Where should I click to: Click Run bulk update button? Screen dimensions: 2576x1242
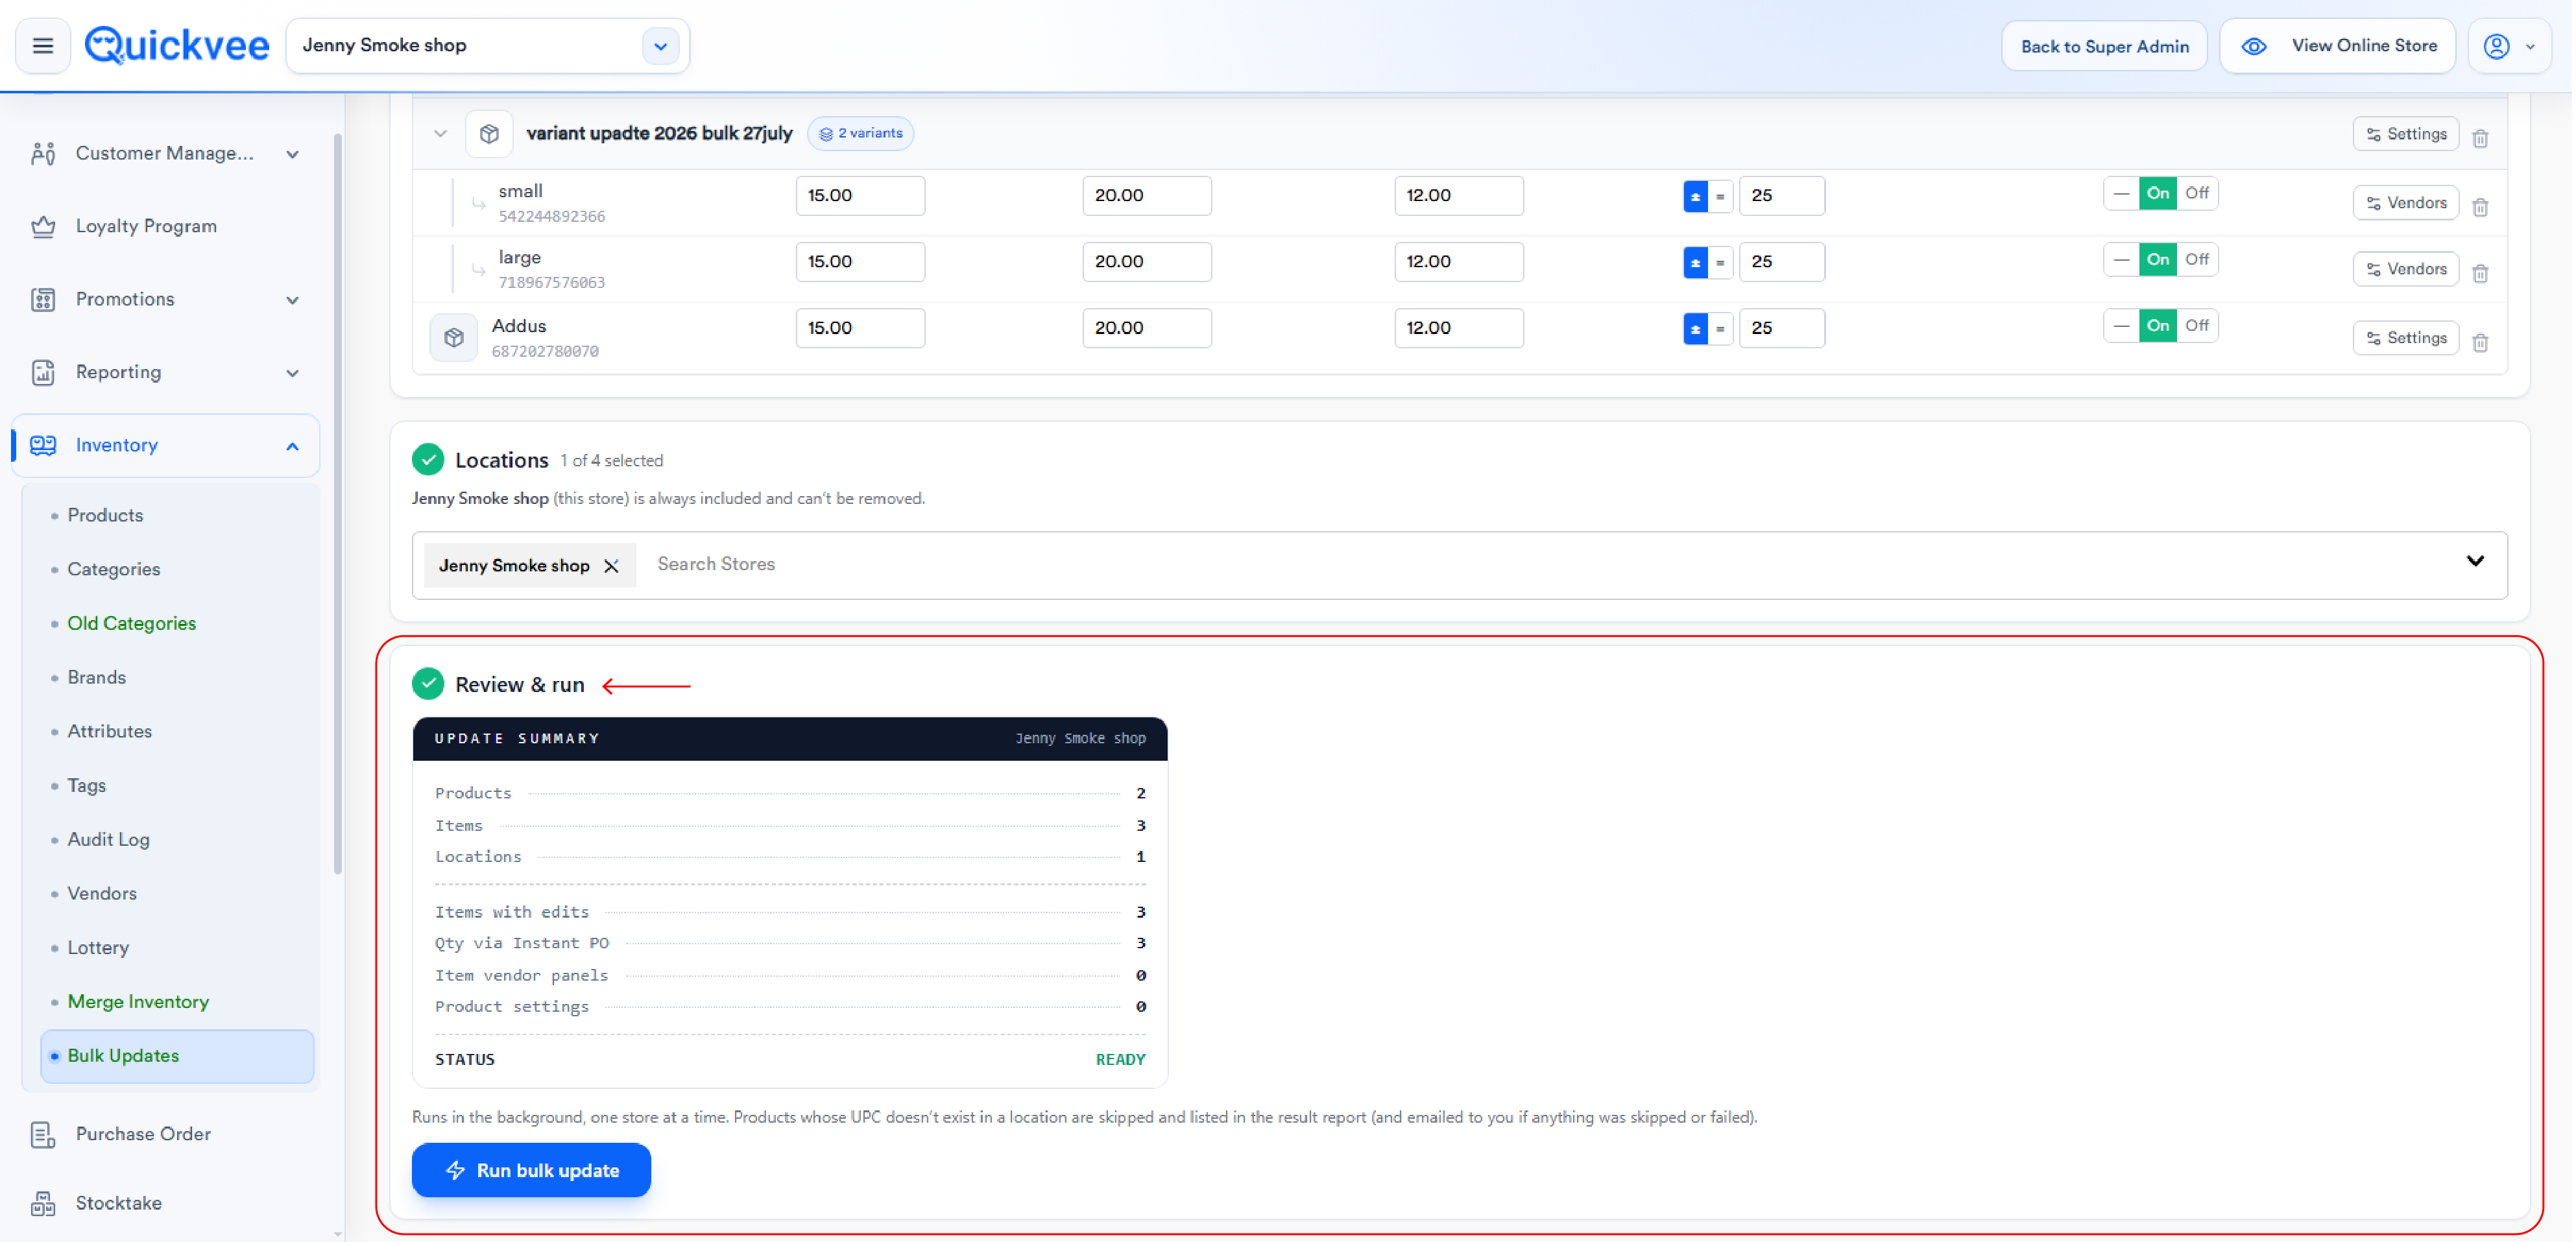(531, 1170)
